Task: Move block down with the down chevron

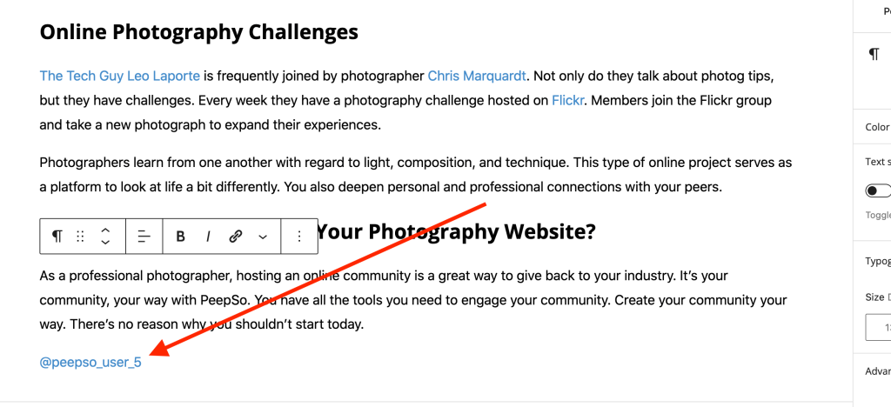Action: [105, 242]
